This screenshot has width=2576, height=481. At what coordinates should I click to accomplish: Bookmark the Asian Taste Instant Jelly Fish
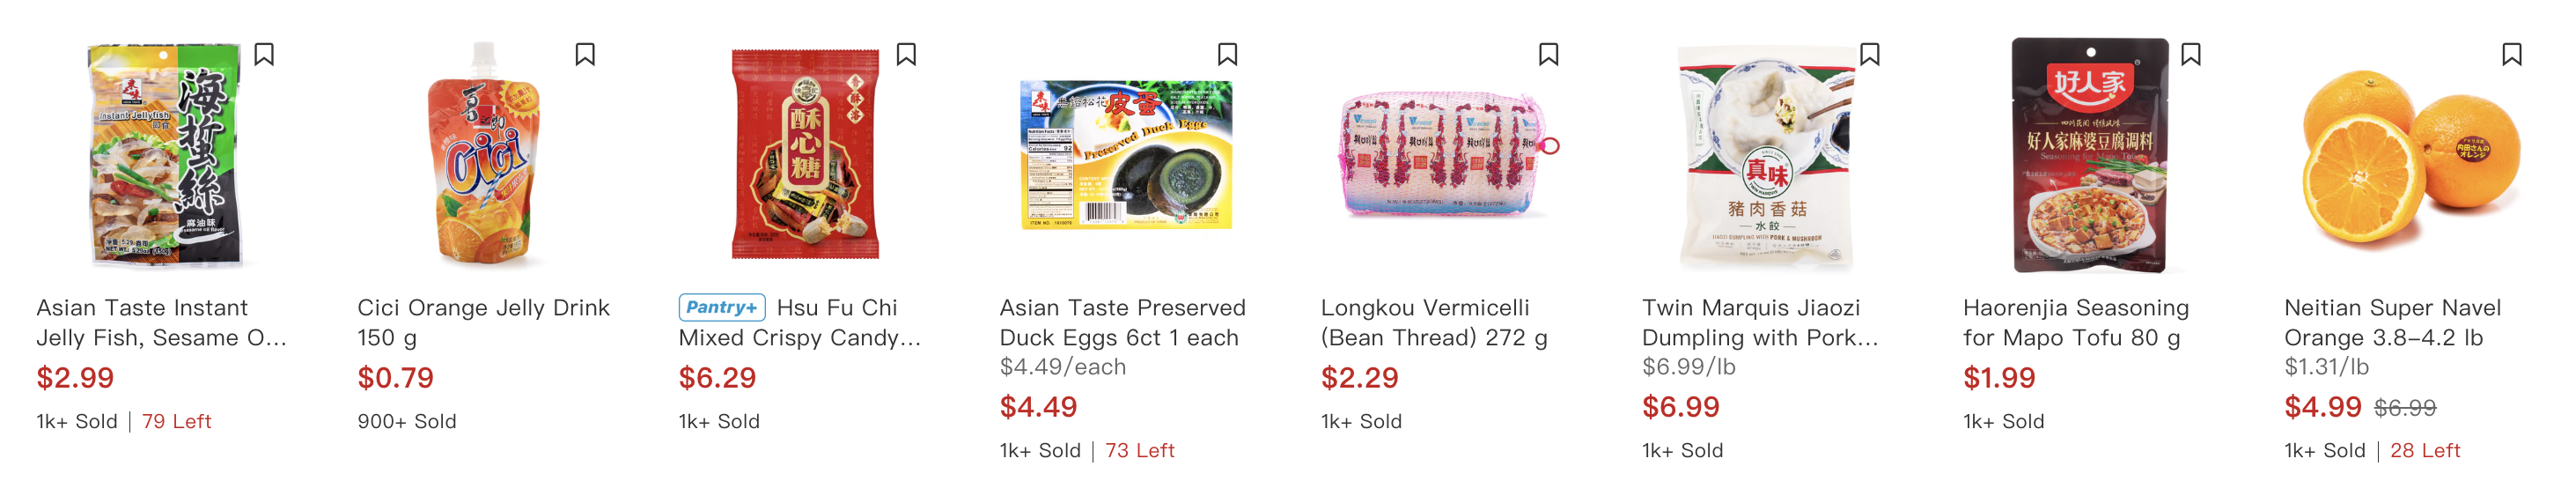pos(264,54)
